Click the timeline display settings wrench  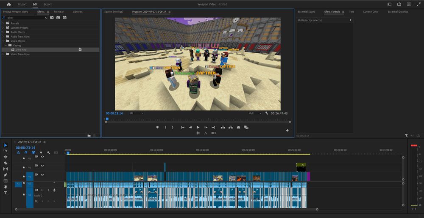(48, 153)
